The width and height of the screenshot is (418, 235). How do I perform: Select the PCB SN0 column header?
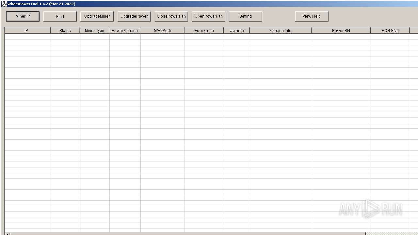pos(390,30)
